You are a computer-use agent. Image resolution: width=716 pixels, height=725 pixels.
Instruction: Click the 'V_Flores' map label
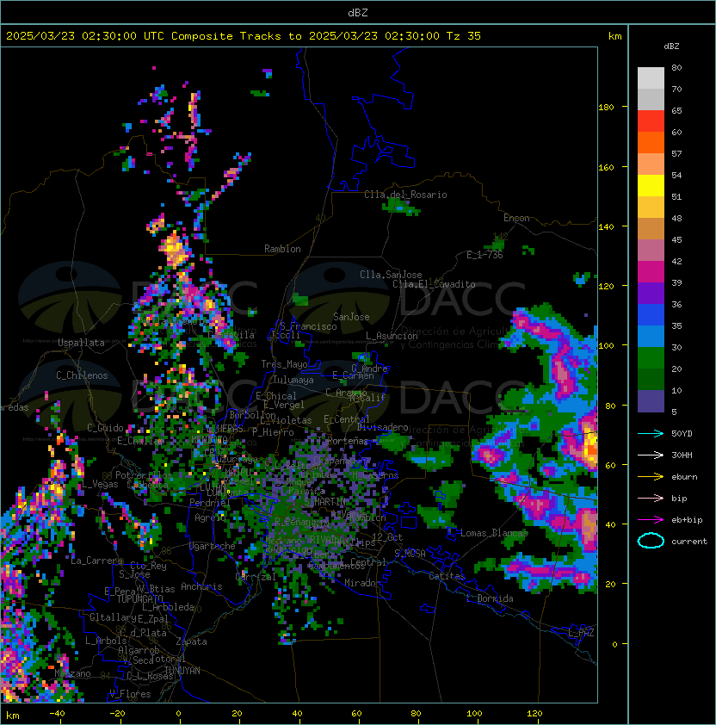pyautogui.click(x=130, y=694)
